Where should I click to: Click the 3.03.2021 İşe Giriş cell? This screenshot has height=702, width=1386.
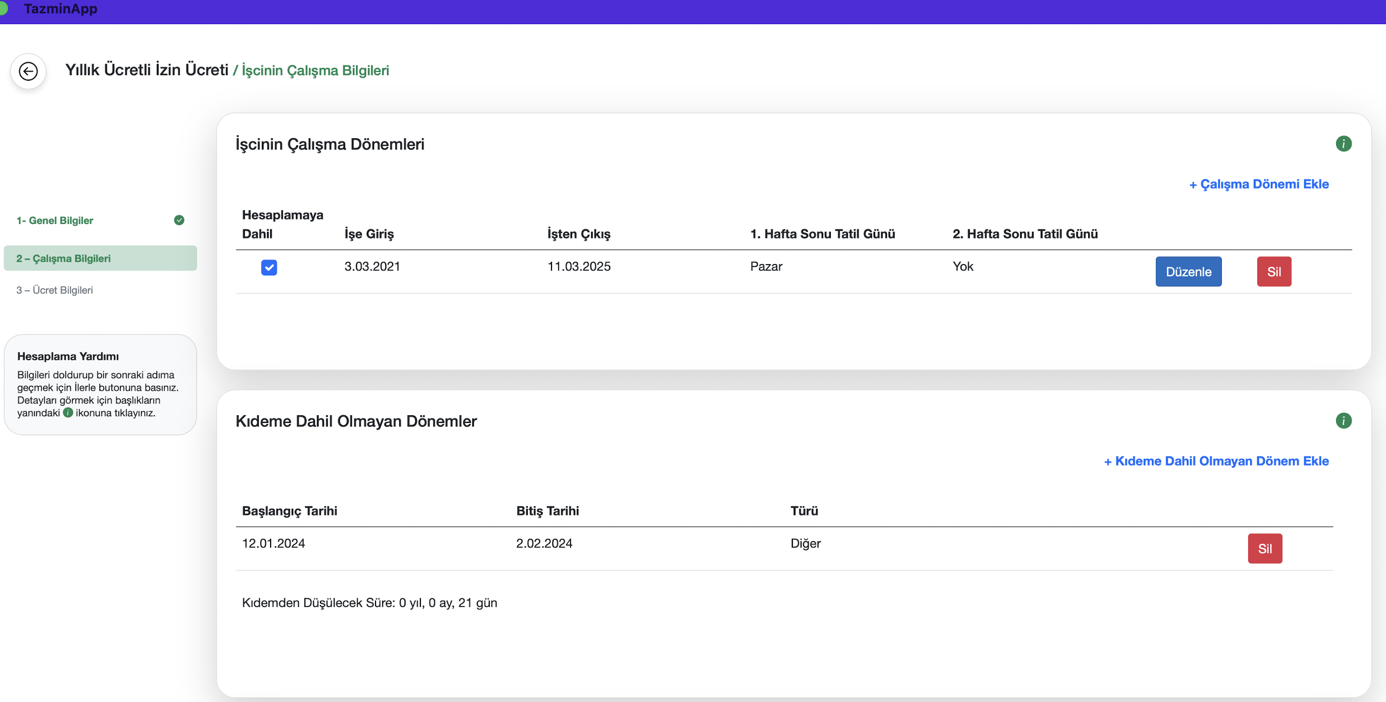tap(372, 267)
